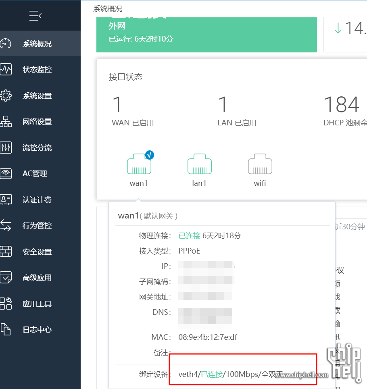Click the AC管理 wifi panel icon
This screenshot has width=367, height=389.
click(x=6, y=173)
